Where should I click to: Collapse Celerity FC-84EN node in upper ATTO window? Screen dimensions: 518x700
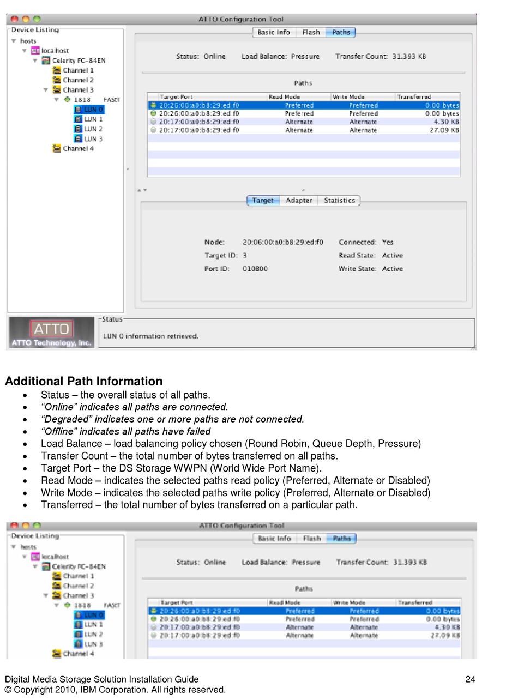(x=35, y=61)
